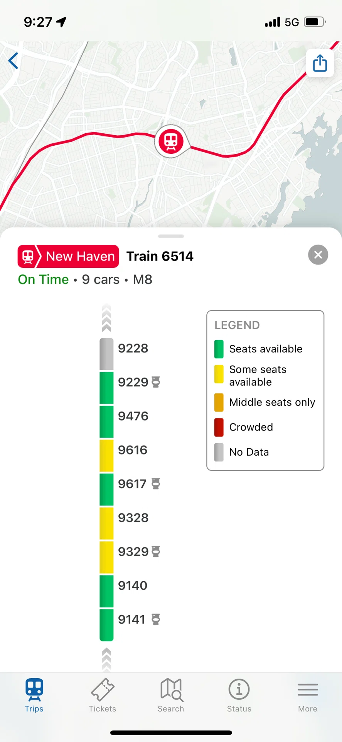Tap the restroom icon beside car 9229

point(156,382)
